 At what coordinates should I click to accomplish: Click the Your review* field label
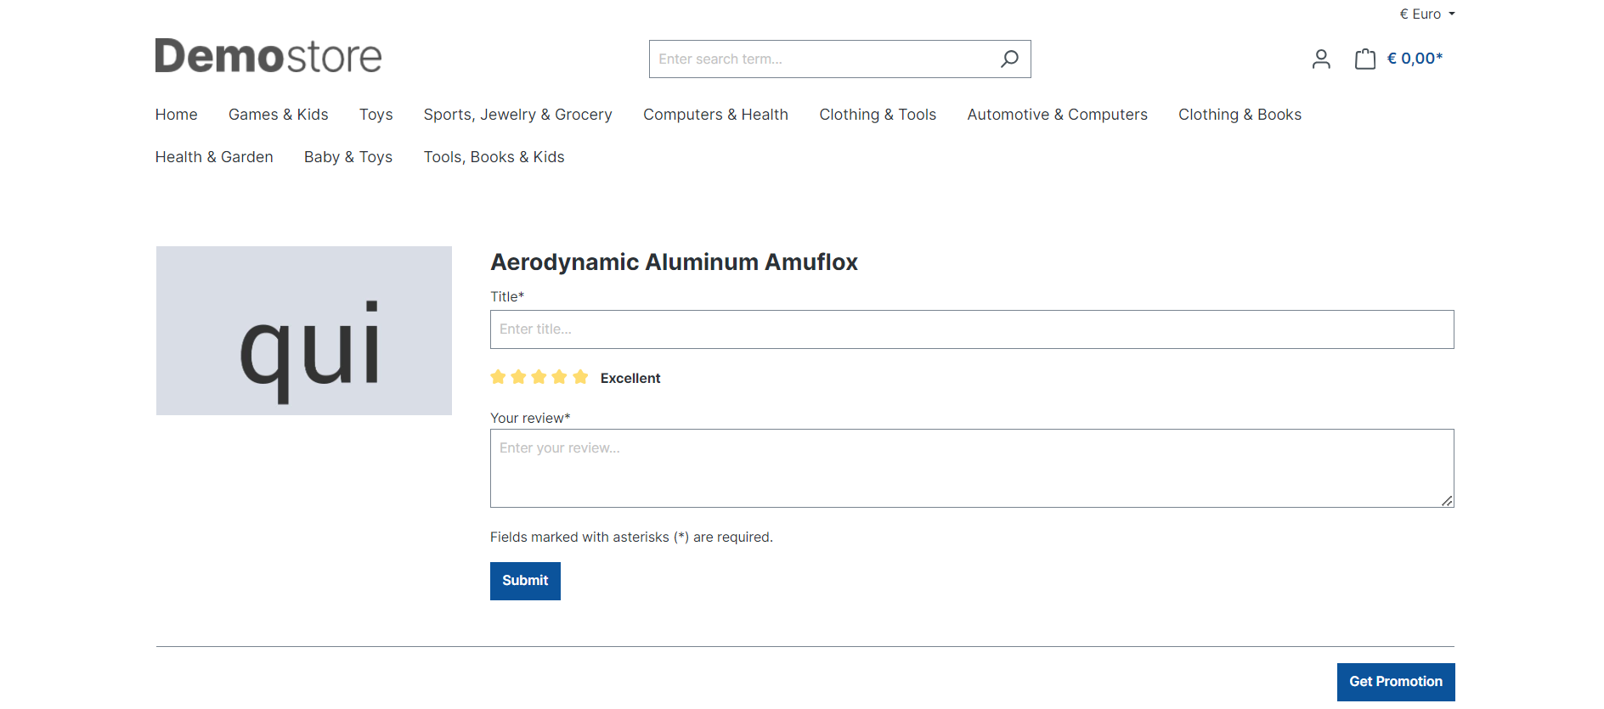530,418
